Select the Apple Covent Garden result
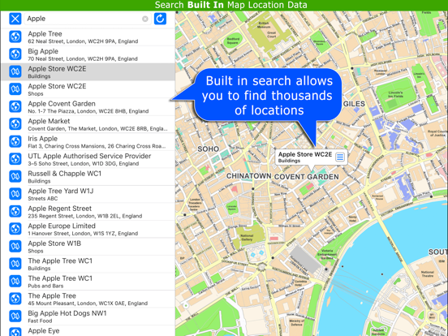448x336 pixels. pyautogui.click(x=88, y=106)
